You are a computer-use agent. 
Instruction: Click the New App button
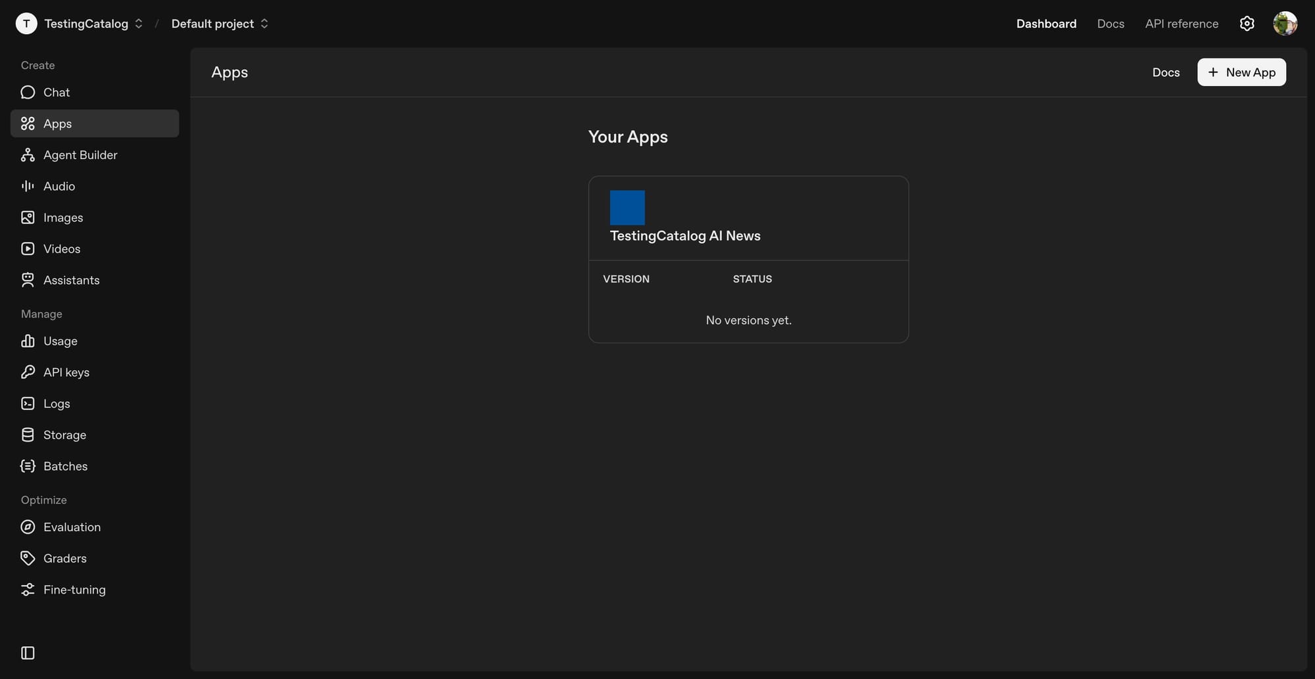pyautogui.click(x=1241, y=72)
